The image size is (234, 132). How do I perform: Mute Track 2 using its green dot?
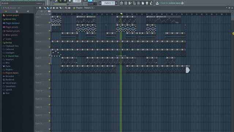coord(49,31)
